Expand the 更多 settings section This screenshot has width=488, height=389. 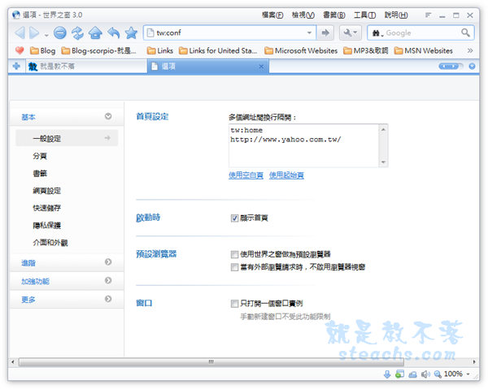(x=67, y=300)
